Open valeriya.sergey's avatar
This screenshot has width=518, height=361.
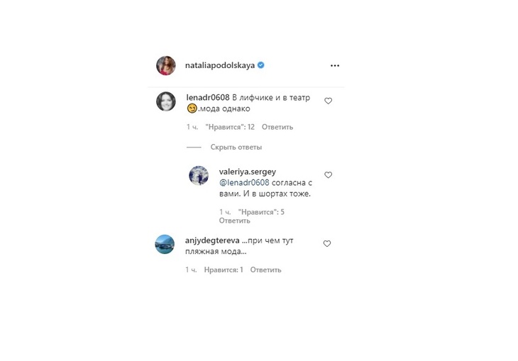pyautogui.click(x=199, y=175)
